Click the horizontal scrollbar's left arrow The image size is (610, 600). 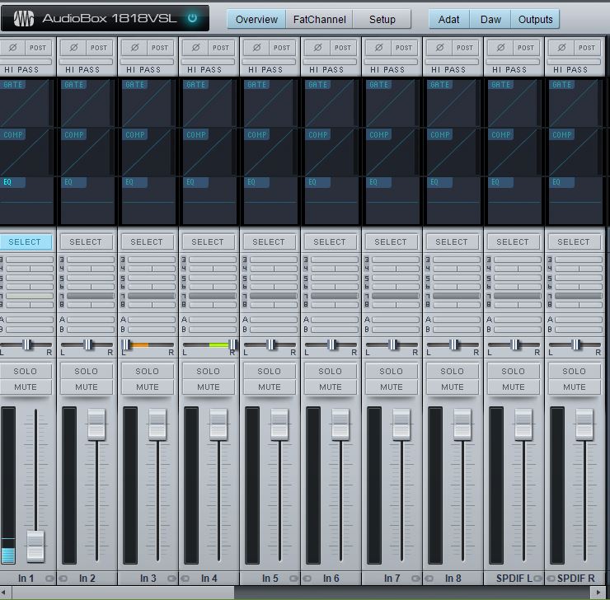coord(7,593)
